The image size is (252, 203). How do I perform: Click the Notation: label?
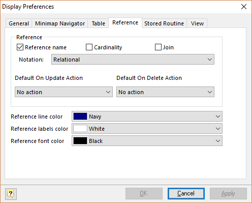pos(31,60)
